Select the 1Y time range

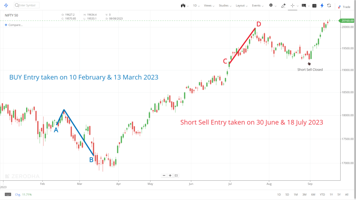coord(331,194)
